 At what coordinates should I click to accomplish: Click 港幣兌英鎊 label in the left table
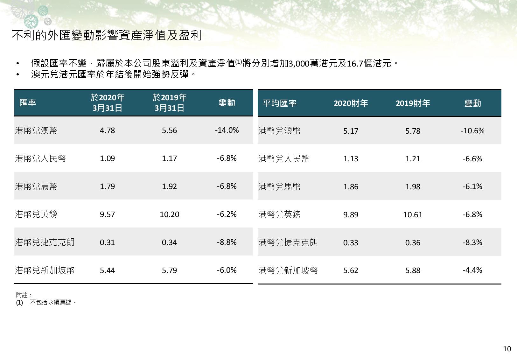36,214
